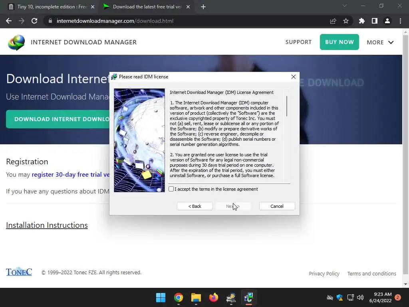Accept the license agreement terms checkbox
This screenshot has height=307, width=409.
[171, 189]
